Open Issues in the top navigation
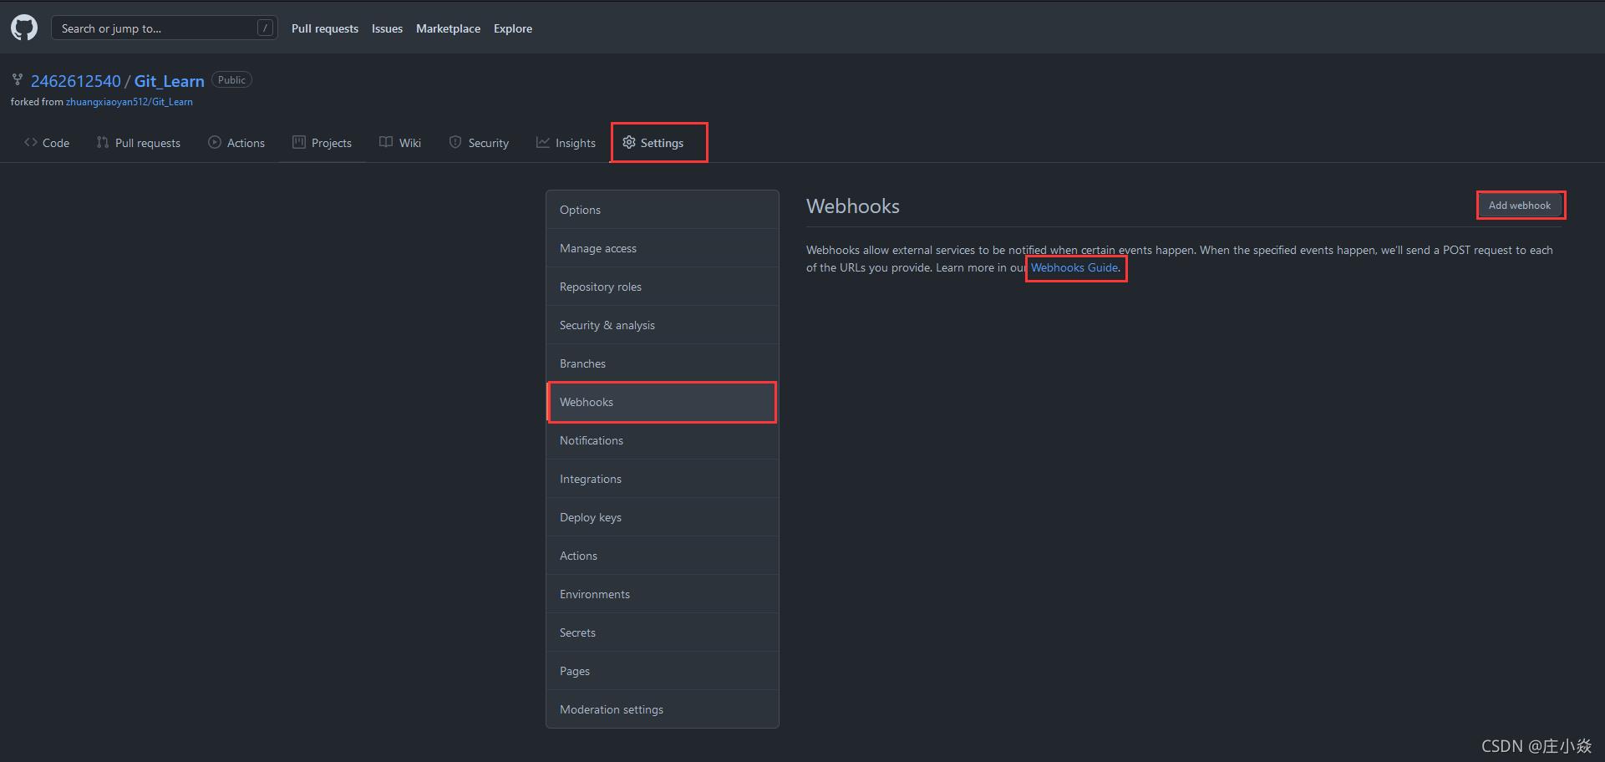Screen dimensions: 1605x762 [x=387, y=28]
